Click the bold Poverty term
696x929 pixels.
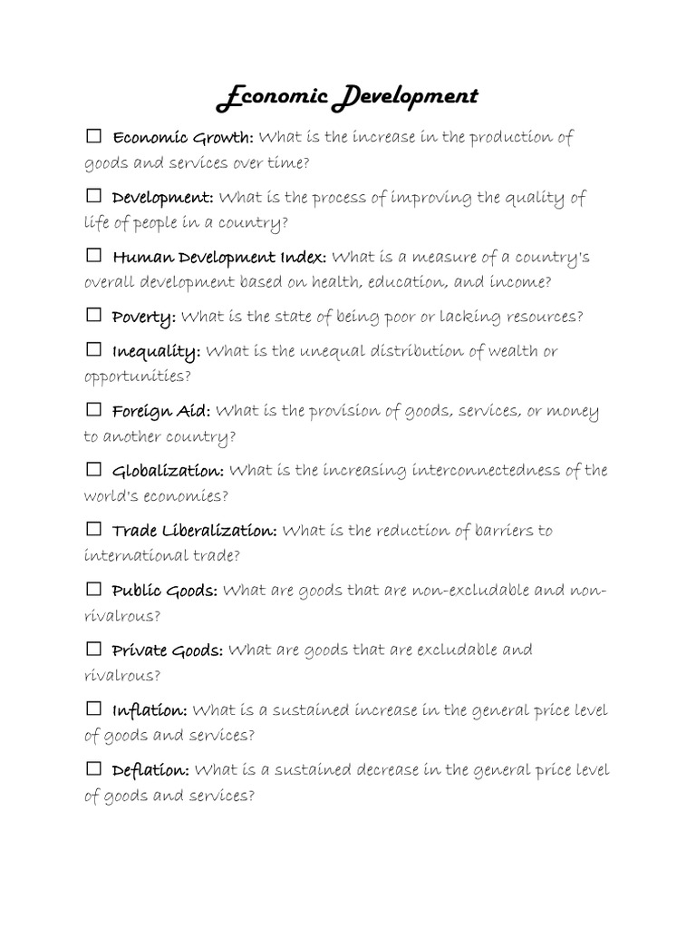pos(144,318)
